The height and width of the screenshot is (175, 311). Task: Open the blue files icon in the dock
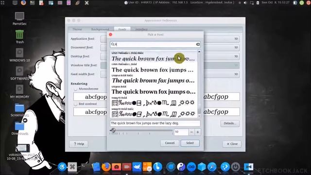[x=96, y=167]
